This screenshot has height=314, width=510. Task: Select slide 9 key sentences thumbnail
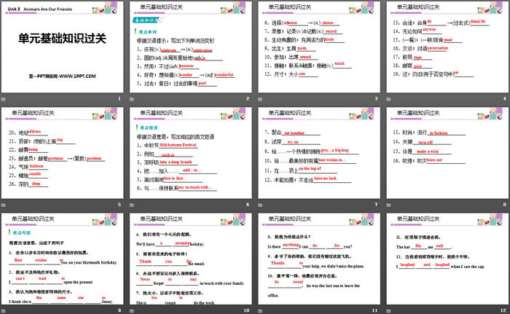[62, 259]
